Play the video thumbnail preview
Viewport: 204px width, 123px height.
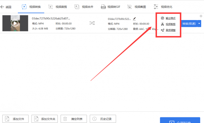(x=15, y=23)
